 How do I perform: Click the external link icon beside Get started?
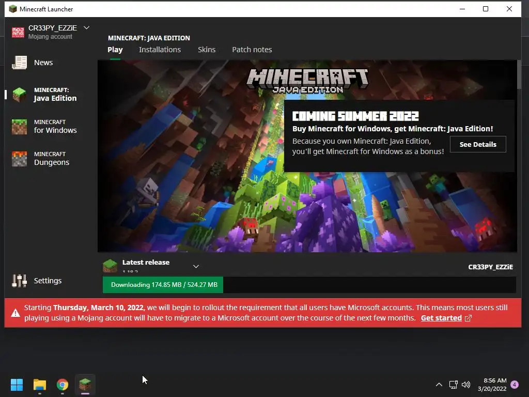(468, 318)
